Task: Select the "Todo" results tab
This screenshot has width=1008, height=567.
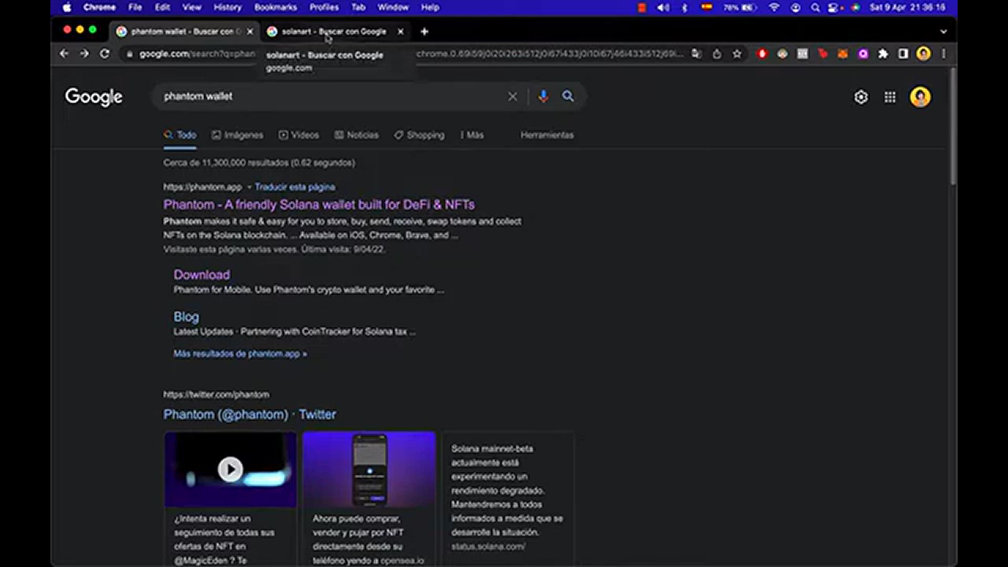Action: click(180, 135)
